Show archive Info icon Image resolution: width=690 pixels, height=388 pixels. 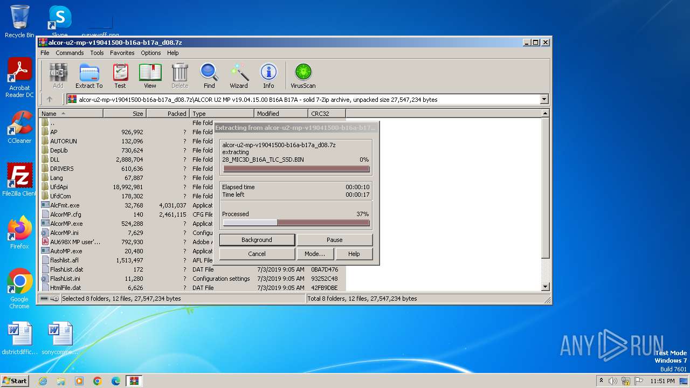tap(268, 75)
